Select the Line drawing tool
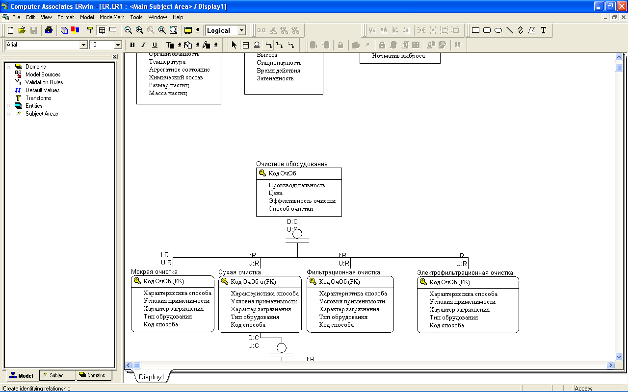The width and height of the screenshot is (628, 392). pyautogui.click(x=509, y=30)
